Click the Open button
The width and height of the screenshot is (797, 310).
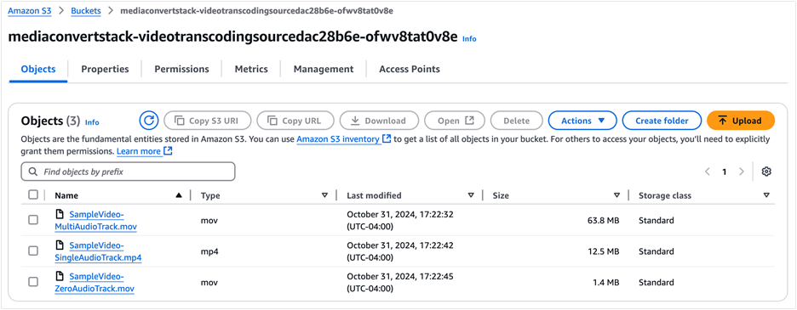(455, 121)
